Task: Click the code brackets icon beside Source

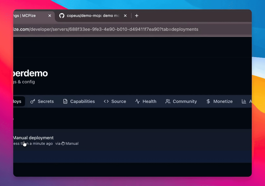Action: (106, 101)
